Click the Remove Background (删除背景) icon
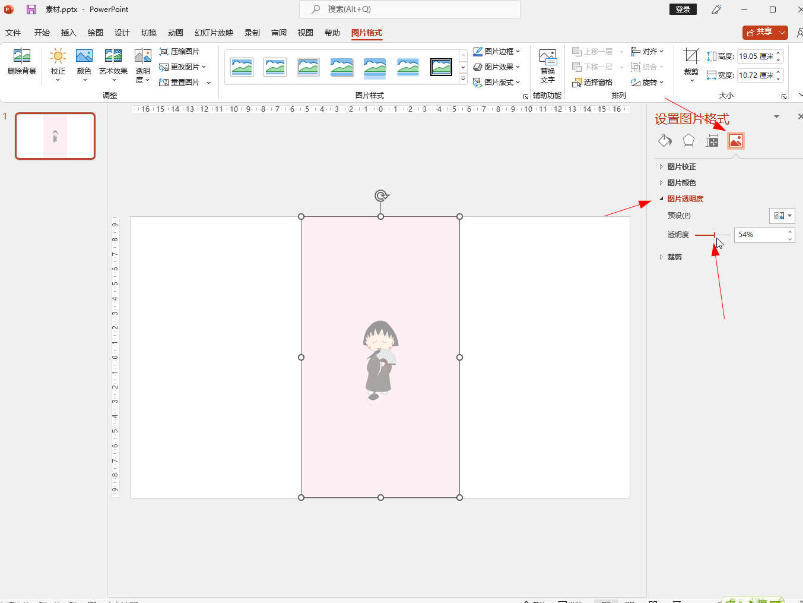This screenshot has width=803, height=603. (21, 62)
